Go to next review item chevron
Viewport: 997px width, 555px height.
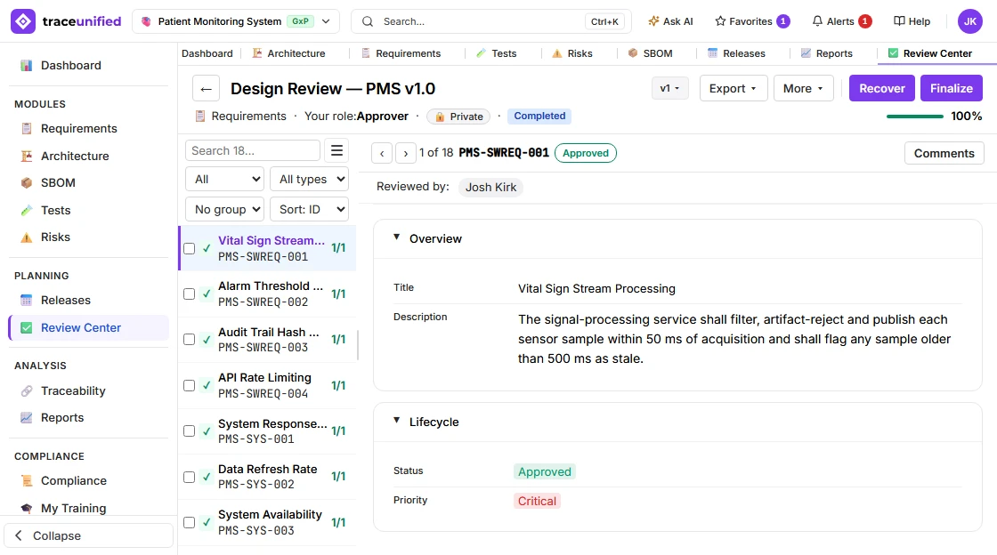coord(406,153)
